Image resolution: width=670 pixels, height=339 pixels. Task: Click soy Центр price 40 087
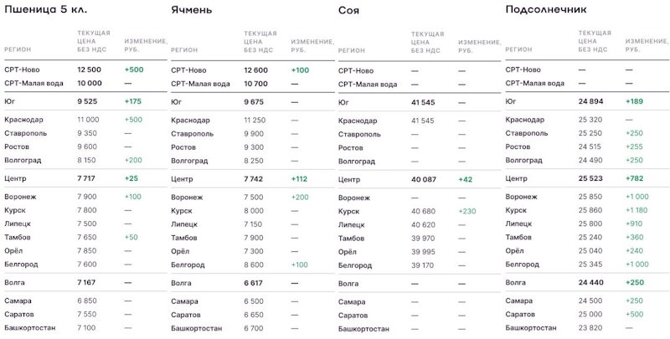pyautogui.click(x=424, y=180)
